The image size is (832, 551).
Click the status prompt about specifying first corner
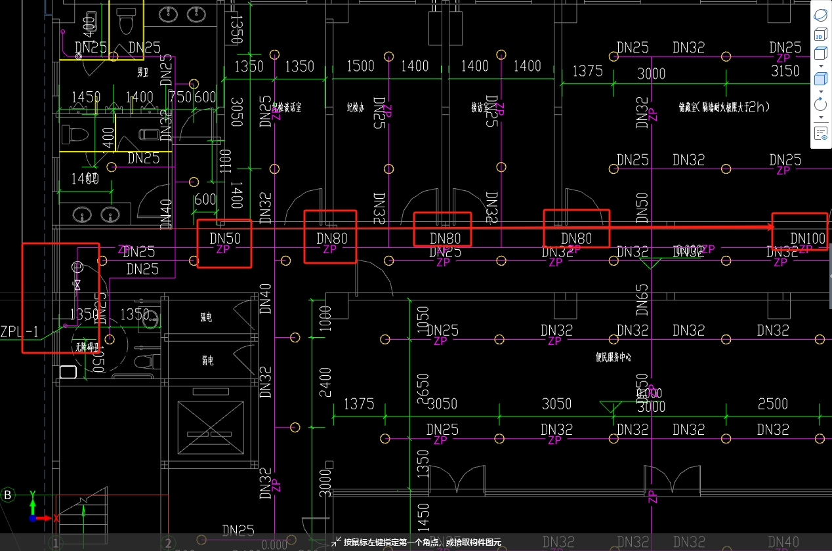(x=422, y=542)
